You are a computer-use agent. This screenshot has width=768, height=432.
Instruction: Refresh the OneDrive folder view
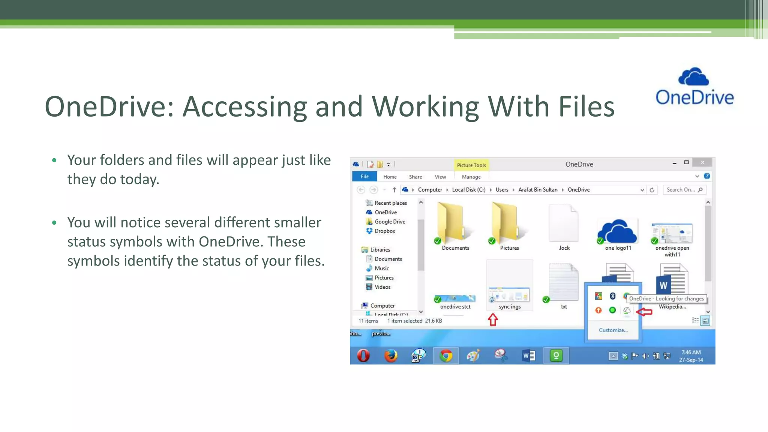click(652, 190)
